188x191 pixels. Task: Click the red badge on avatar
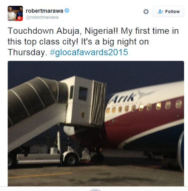(x=19, y=18)
